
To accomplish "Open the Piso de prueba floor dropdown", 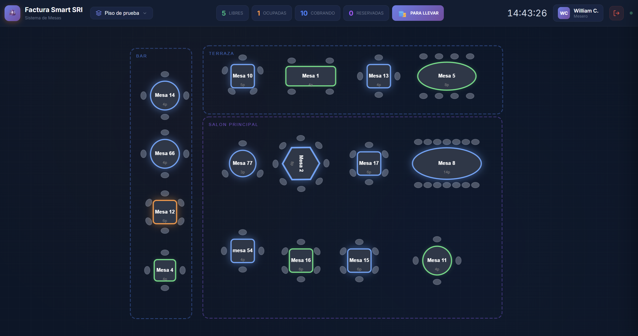I will (x=122, y=13).
